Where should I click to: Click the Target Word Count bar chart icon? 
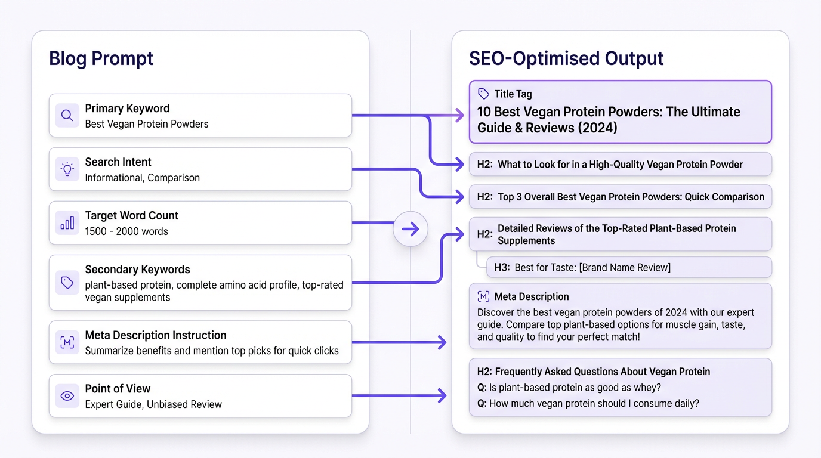[67, 222]
